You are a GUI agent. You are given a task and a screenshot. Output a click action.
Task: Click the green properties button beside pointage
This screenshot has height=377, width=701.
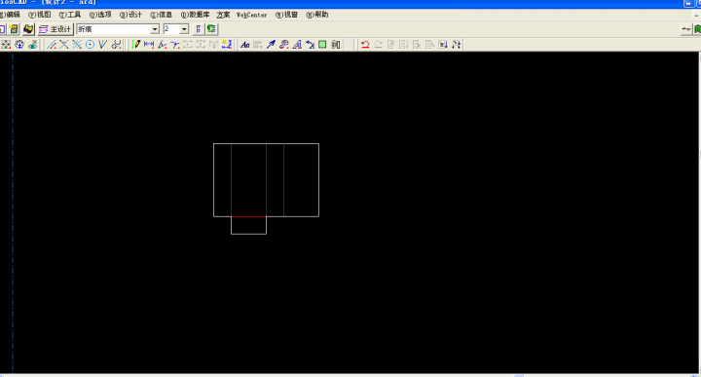pyautogui.click(x=211, y=29)
